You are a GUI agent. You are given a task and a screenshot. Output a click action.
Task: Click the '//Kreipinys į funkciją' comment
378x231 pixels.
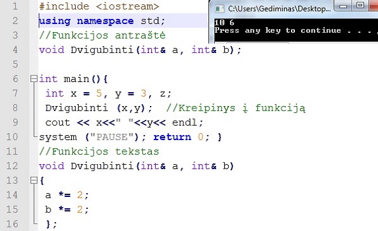pos(236,108)
